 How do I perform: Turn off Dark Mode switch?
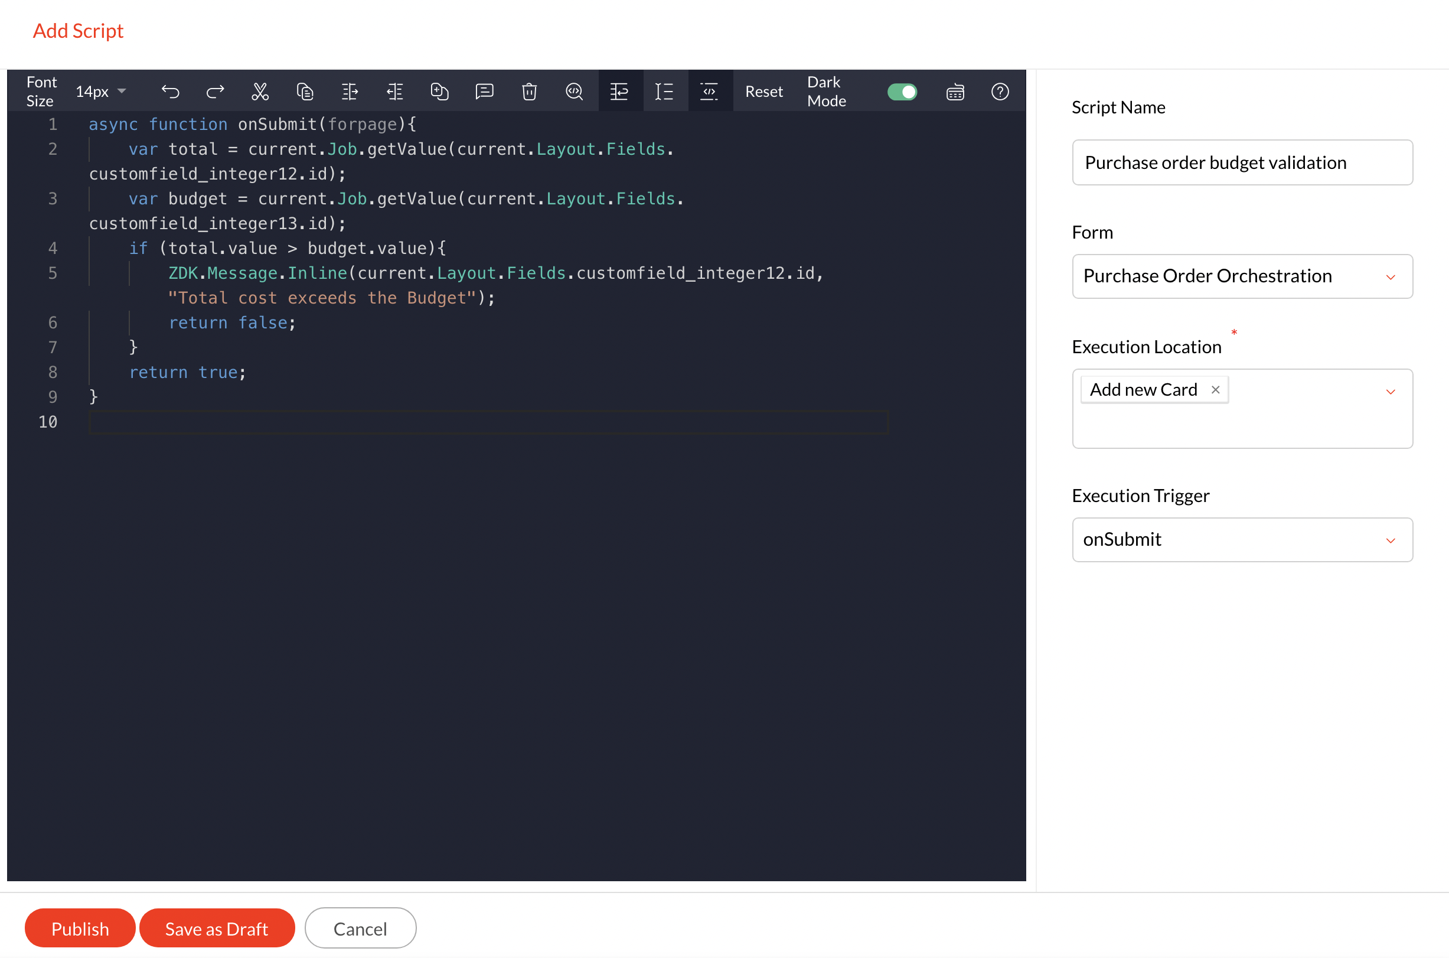(902, 92)
